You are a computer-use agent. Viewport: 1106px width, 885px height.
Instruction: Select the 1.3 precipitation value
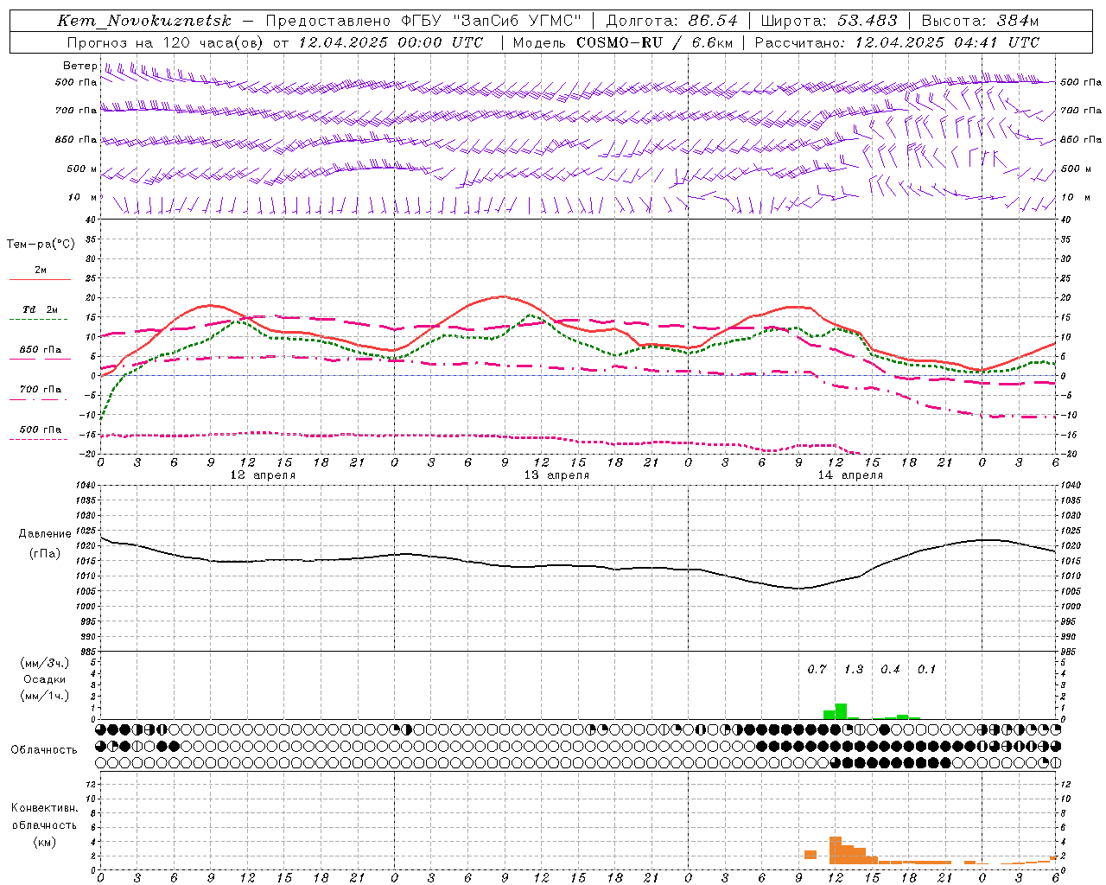[854, 670]
